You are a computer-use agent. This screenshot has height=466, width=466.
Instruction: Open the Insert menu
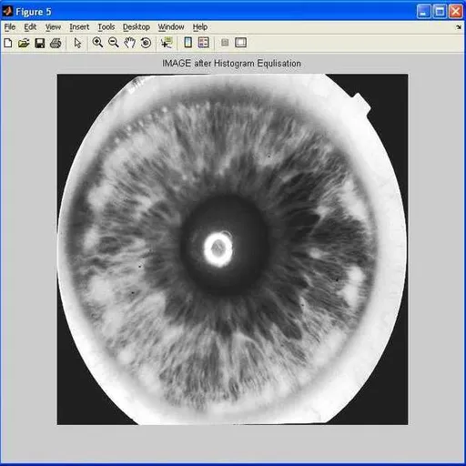pos(79,27)
